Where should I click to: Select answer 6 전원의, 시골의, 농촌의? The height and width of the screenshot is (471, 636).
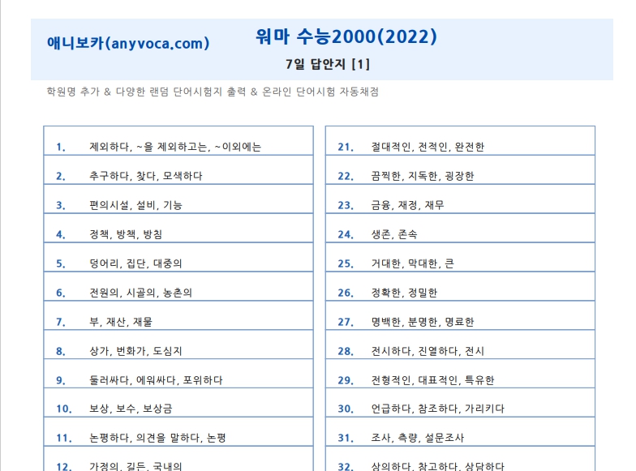tap(141, 293)
